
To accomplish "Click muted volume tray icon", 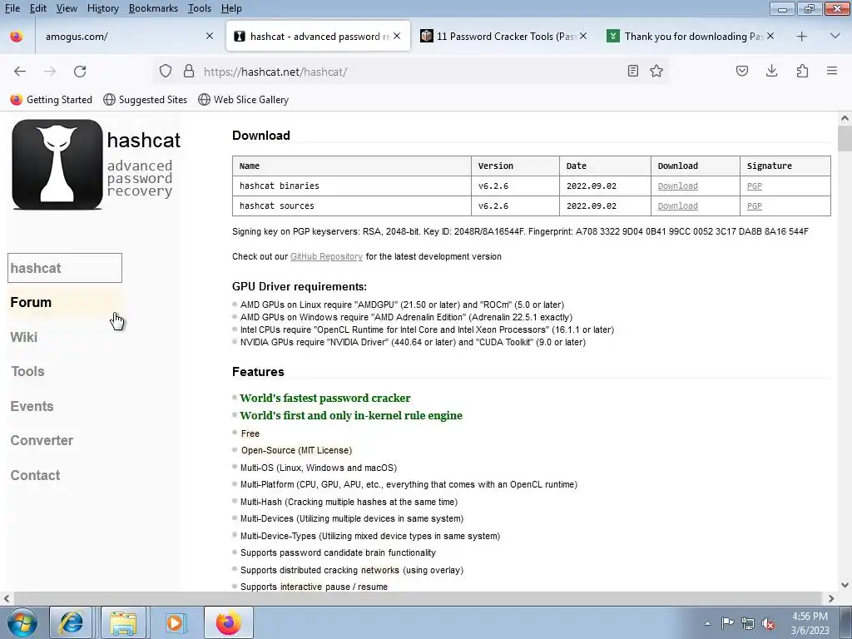I will (768, 623).
